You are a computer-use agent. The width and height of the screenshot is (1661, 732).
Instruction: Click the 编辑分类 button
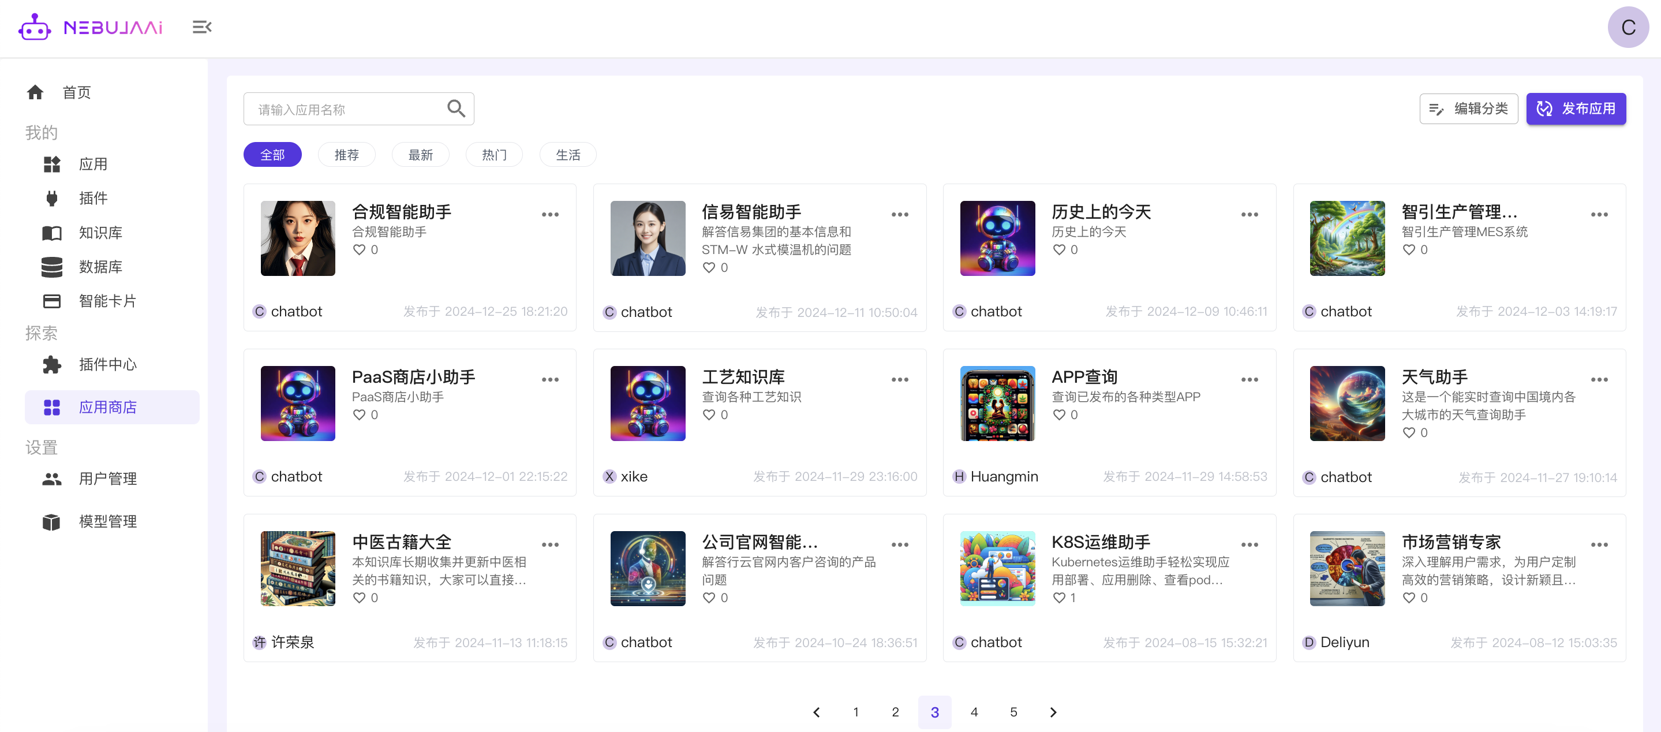1469,109
